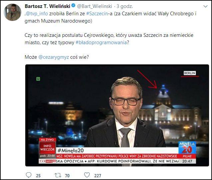
Task: Click the blue verified badge
Action: (x=73, y=6)
